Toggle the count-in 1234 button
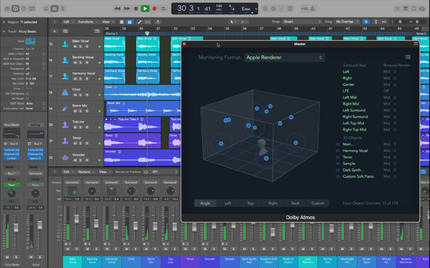This screenshot has width=430, height=268. [x=304, y=9]
